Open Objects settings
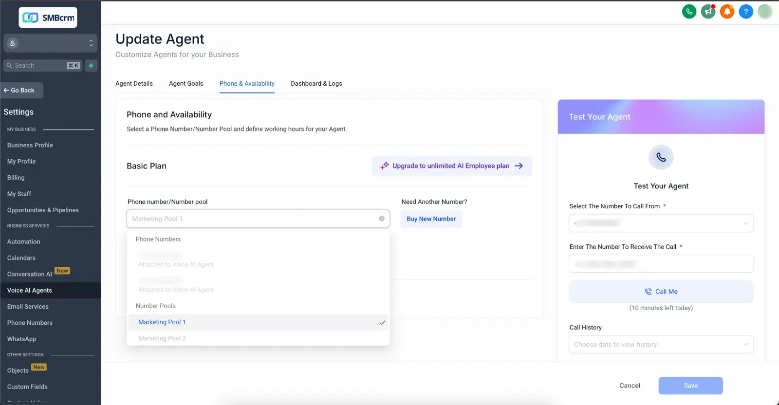This screenshot has height=405, width=779. (18, 370)
